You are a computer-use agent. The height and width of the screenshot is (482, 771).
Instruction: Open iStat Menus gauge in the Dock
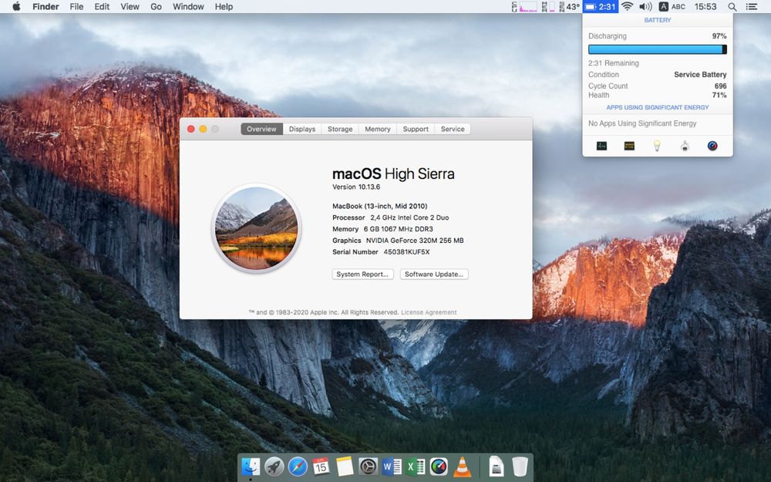pos(439,467)
